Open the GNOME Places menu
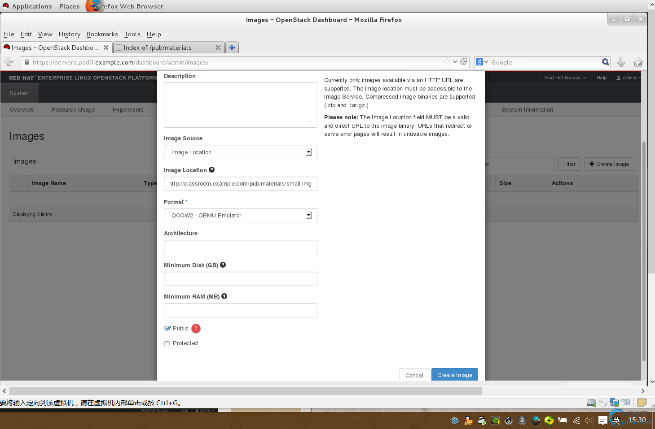Image resolution: width=655 pixels, height=429 pixels. pos(70,6)
